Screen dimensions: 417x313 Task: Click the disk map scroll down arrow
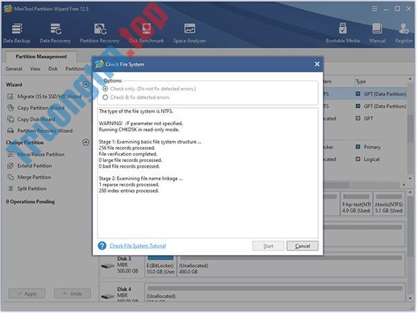tap(410, 298)
